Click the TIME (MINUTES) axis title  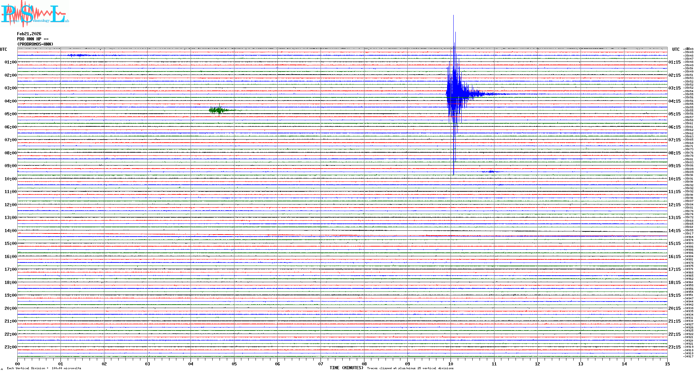pyautogui.click(x=346, y=368)
